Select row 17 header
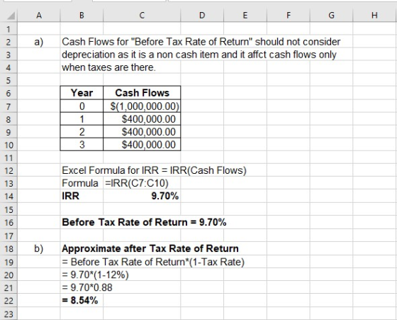 tap(9, 236)
